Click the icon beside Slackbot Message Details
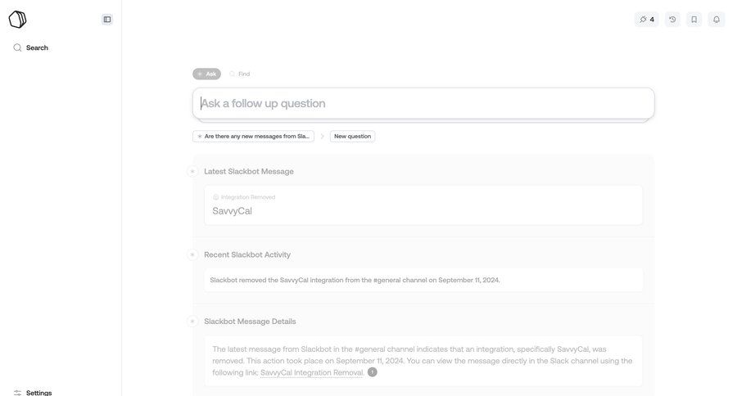The image size is (737, 396). coord(192,322)
